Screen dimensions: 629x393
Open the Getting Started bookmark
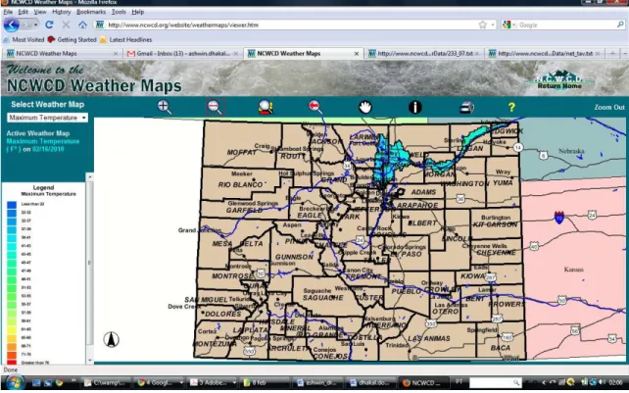[x=73, y=40]
